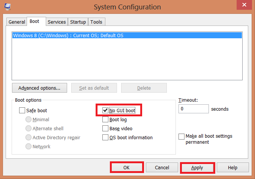Close the System Configuration window
The width and height of the screenshot is (255, 179).
click(243, 5)
